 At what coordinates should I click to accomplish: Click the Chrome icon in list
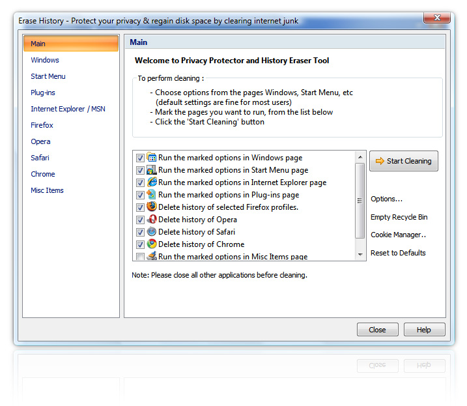tap(152, 244)
